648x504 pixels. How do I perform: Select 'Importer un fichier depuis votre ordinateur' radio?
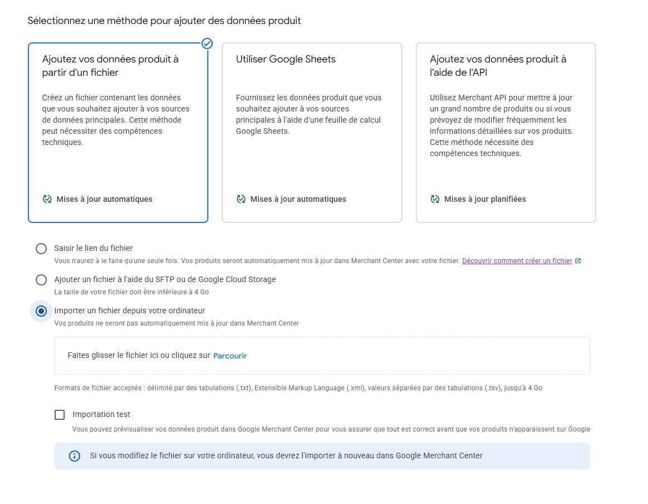coord(41,311)
